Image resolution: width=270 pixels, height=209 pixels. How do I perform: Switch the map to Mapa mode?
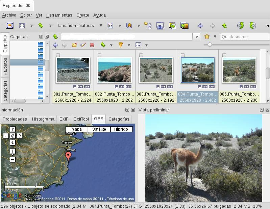coord(77,129)
